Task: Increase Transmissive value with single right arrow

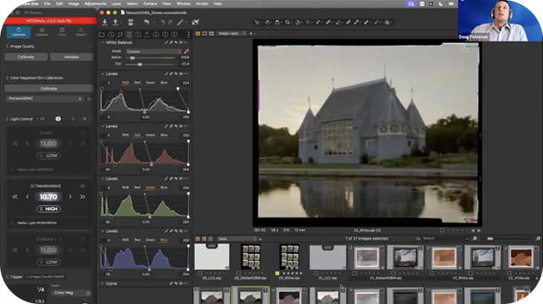Action: (x=70, y=197)
